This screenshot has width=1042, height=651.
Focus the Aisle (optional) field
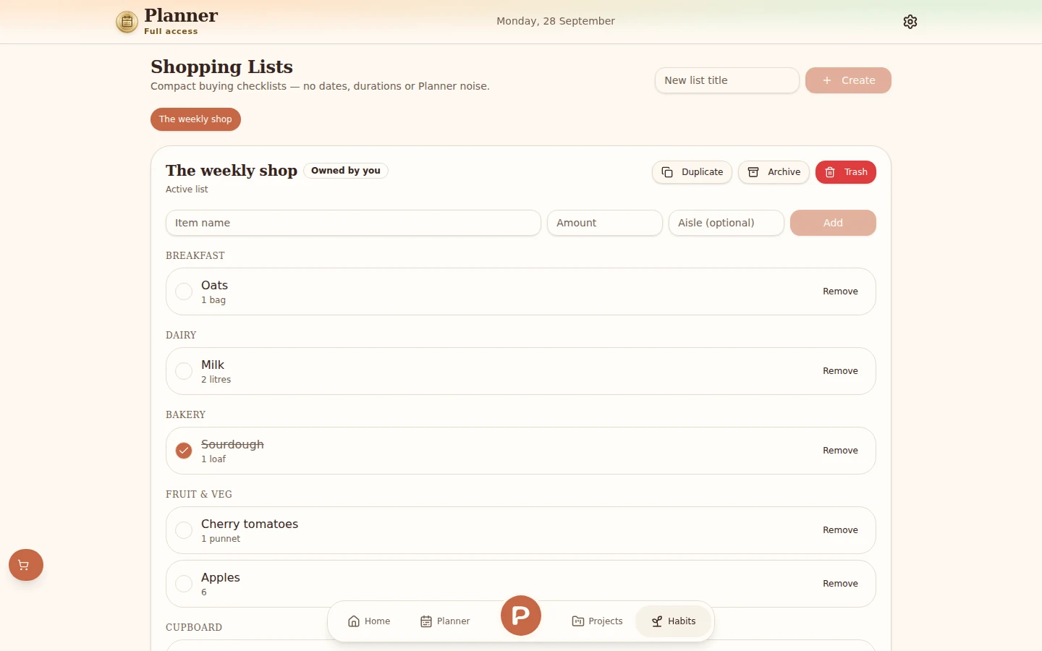tap(726, 223)
